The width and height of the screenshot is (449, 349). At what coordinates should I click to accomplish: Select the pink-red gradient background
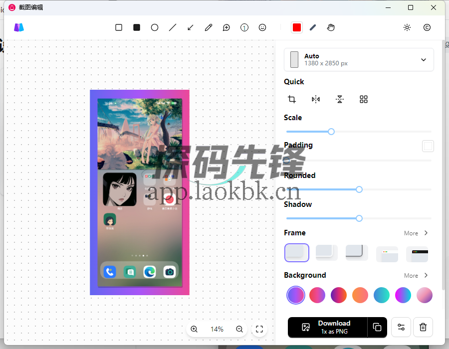pyautogui.click(x=317, y=295)
